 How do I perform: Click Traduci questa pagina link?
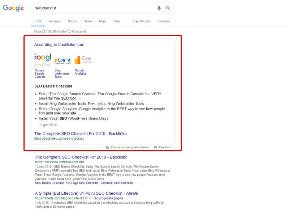[x=108, y=198]
